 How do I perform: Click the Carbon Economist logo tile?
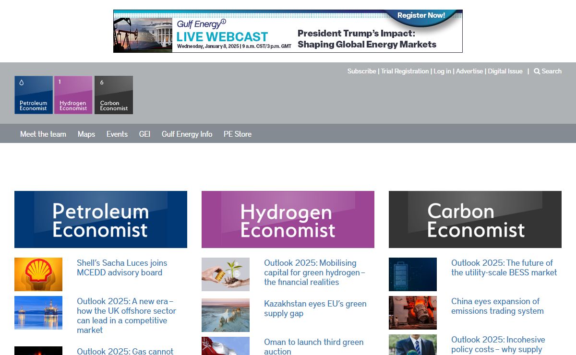114,95
